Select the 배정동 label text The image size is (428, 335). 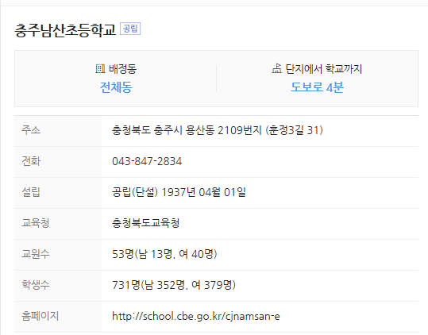coord(123,69)
